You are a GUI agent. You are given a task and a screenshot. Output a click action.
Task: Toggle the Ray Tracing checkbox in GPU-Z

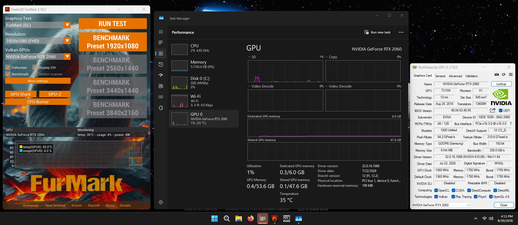[x=453, y=197]
